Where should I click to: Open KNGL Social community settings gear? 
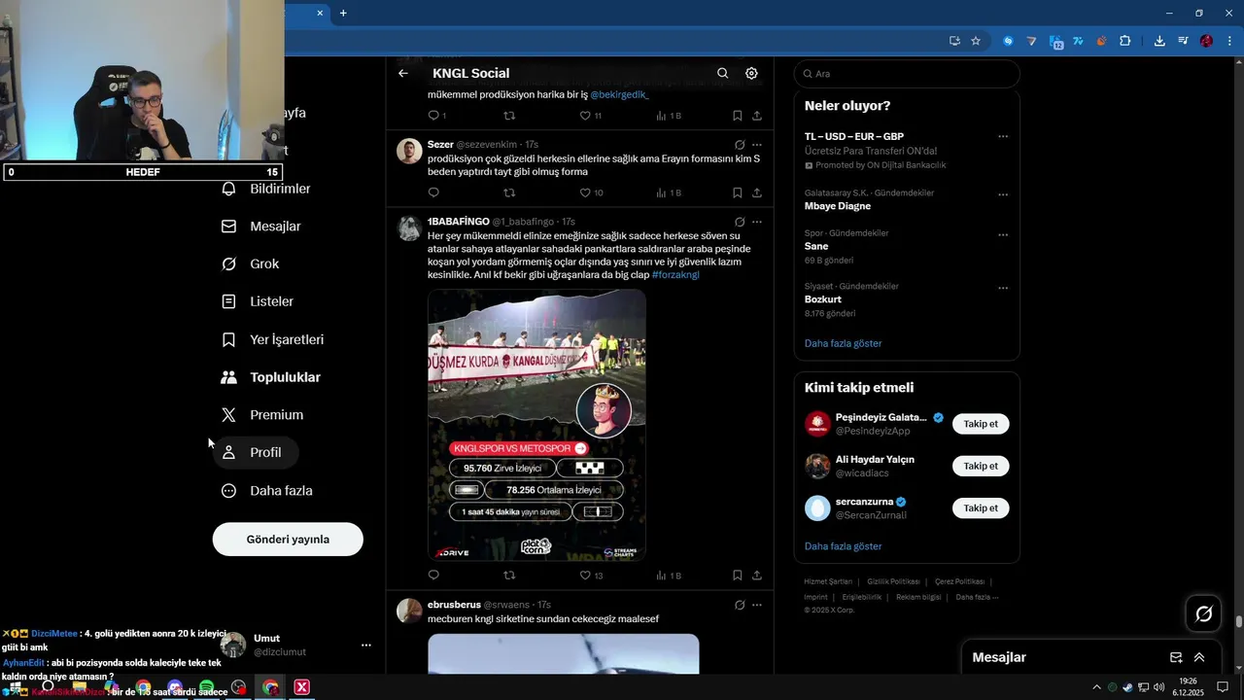[751, 73]
